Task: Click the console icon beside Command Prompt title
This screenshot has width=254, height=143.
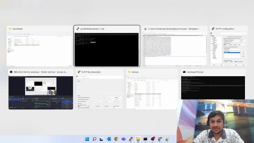Action: 184,72
